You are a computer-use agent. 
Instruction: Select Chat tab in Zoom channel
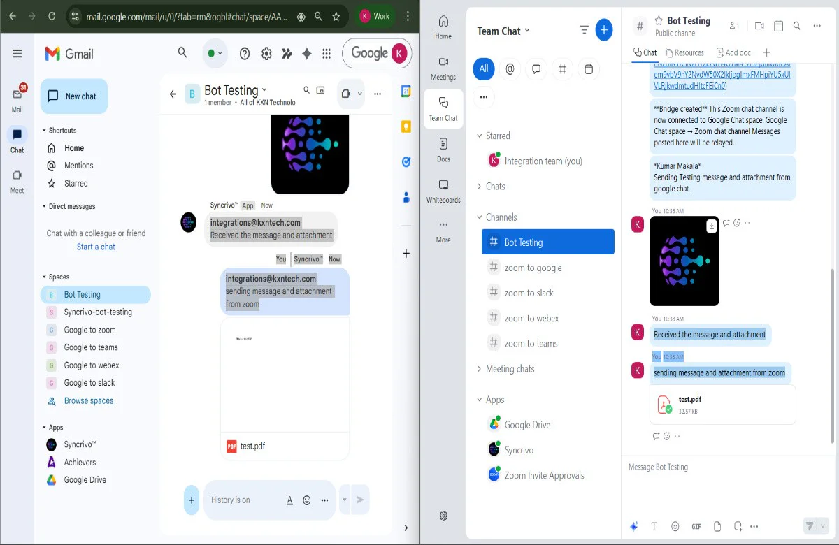tap(645, 52)
